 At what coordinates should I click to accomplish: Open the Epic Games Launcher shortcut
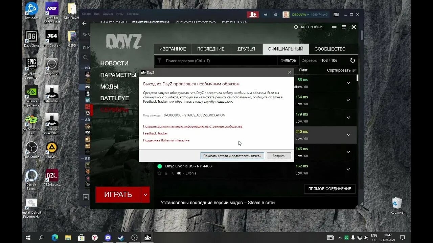pos(31,68)
